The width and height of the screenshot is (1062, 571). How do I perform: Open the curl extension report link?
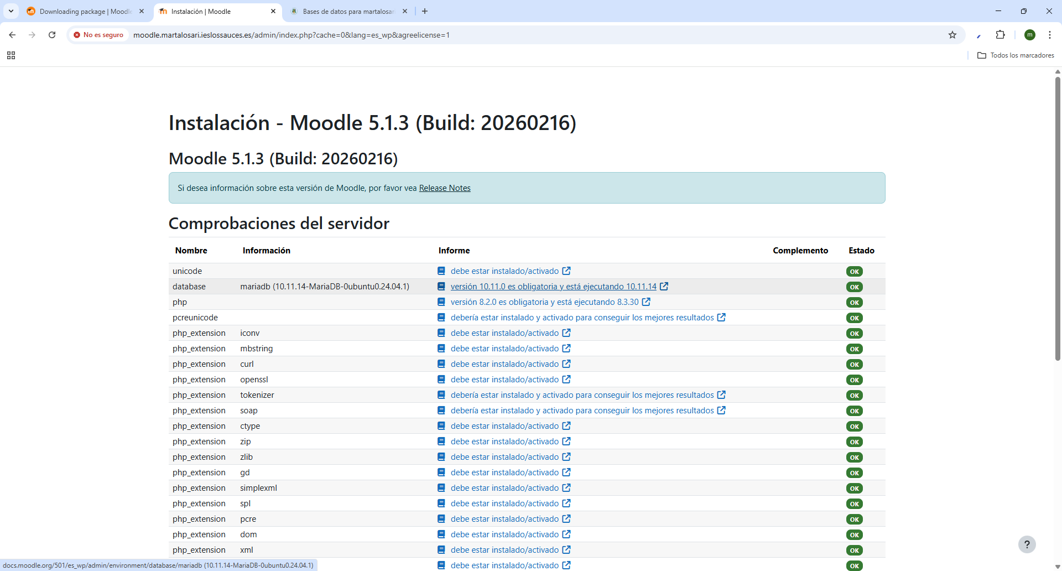coord(504,364)
